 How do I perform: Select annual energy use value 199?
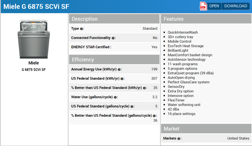click(x=154, y=69)
